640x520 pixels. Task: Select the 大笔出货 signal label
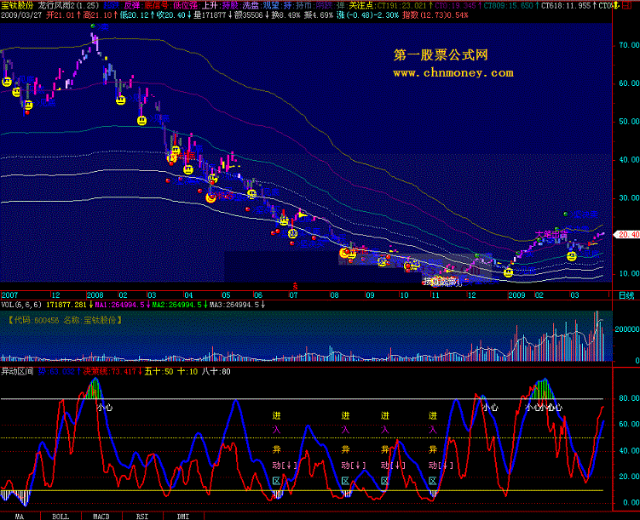click(551, 235)
